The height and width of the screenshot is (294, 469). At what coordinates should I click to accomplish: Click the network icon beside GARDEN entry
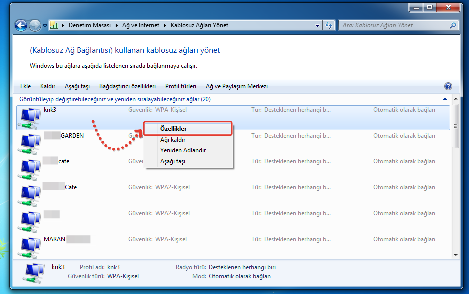click(x=29, y=144)
